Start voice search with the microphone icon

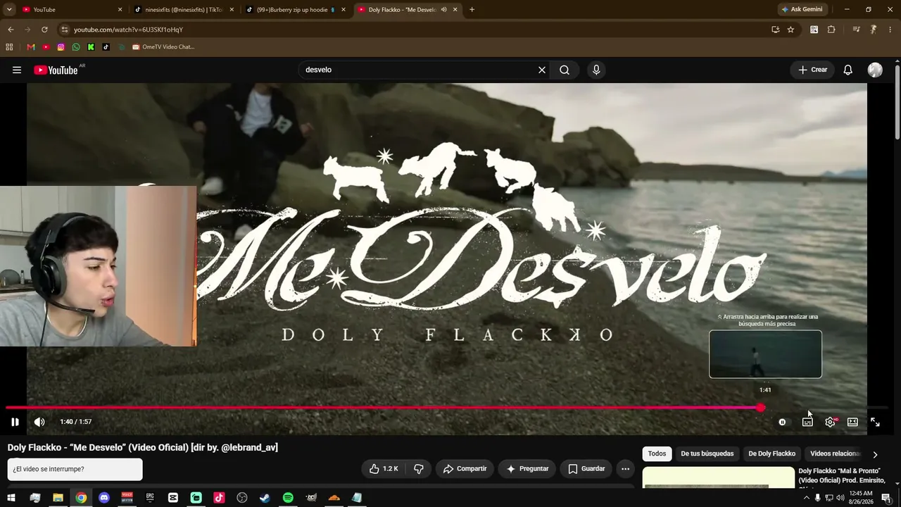point(596,70)
